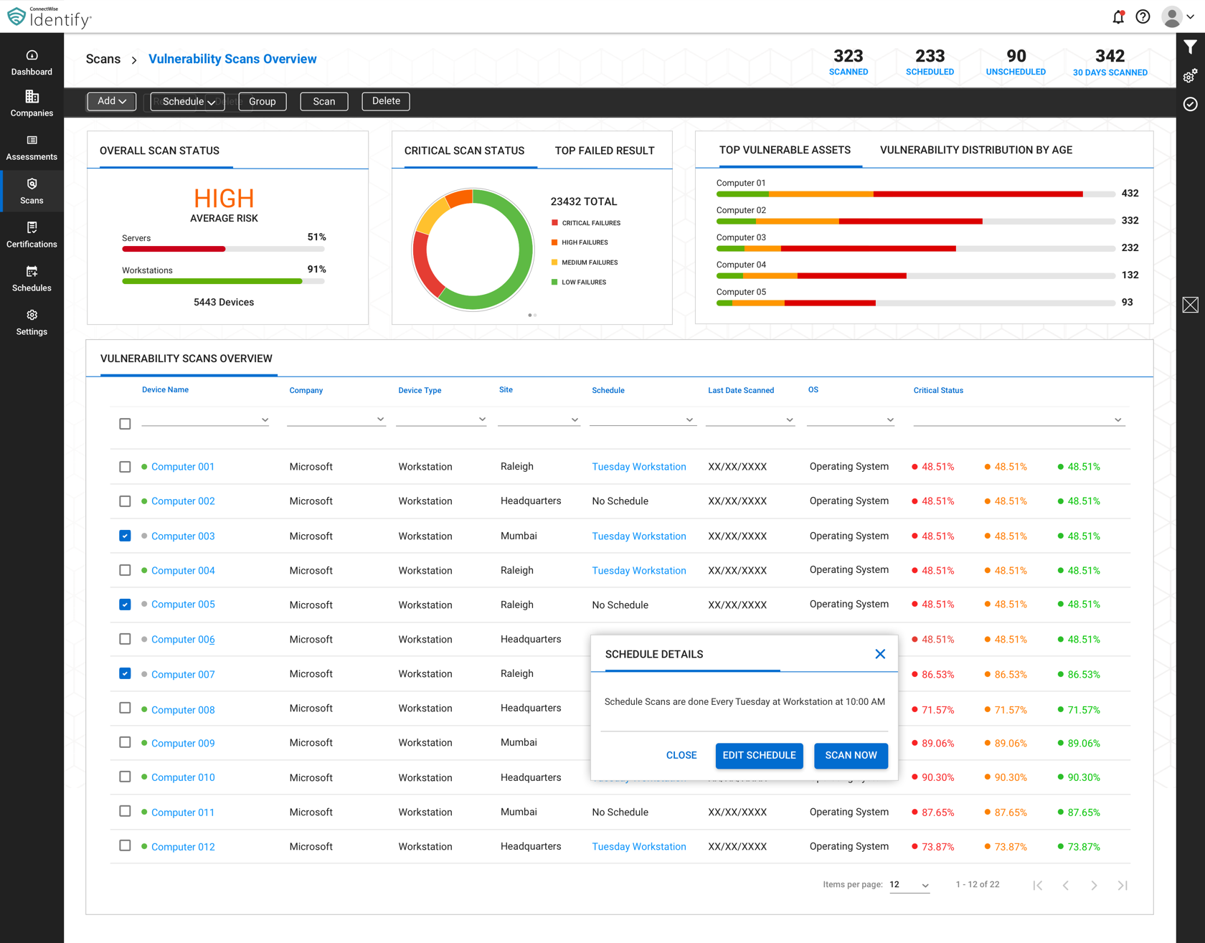Viewport: 1205px width, 943px height.
Task: Open Schedules sidebar icon
Action: click(x=32, y=272)
